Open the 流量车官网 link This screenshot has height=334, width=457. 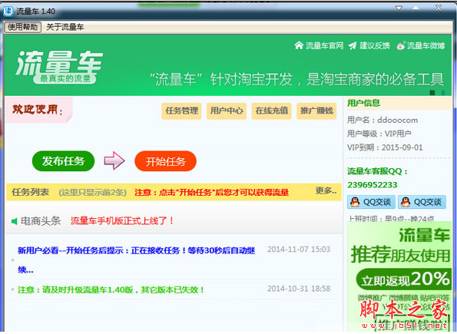pyautogui.click(x=324, y=46)
